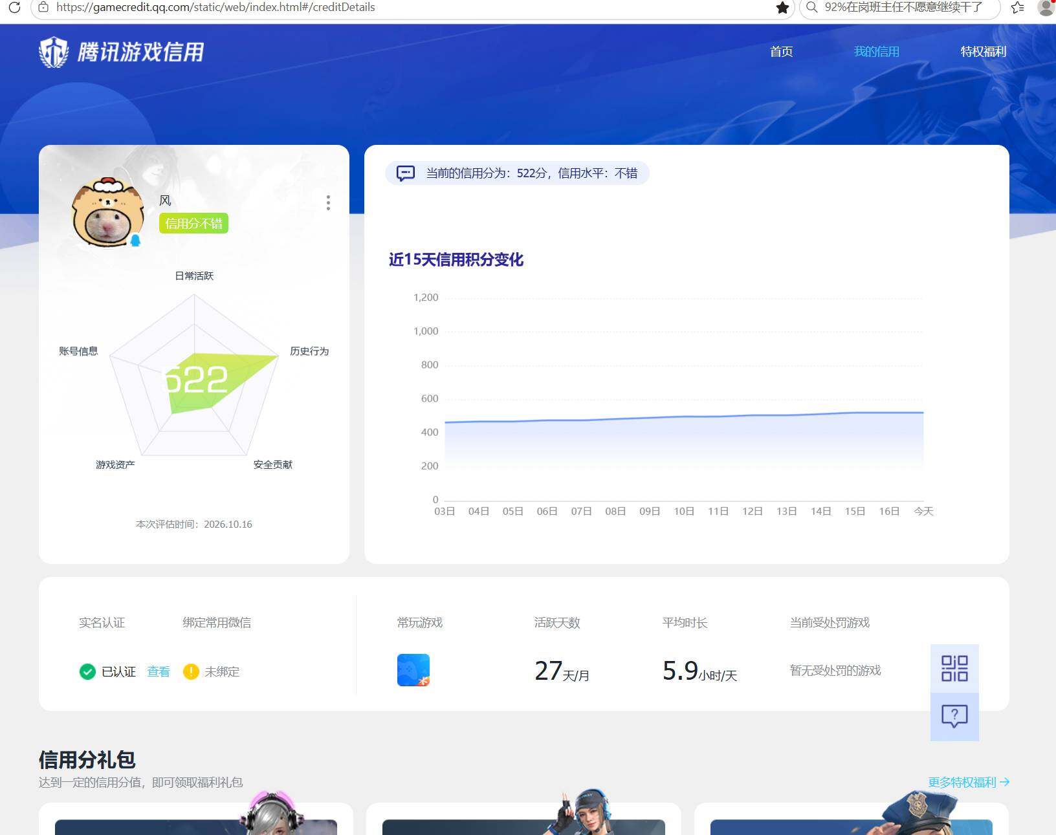This screenshot has width=1056, height=835.
Task: Click the search magnifier icon
Action: [x=811, y=7]
